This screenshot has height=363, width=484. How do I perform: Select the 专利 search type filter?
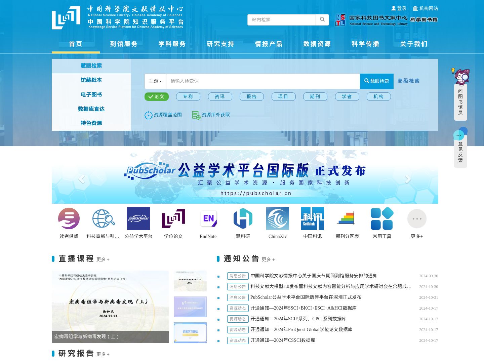coord(188,96)
